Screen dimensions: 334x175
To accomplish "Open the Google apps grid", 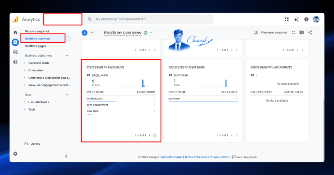I will coord(286,19).
